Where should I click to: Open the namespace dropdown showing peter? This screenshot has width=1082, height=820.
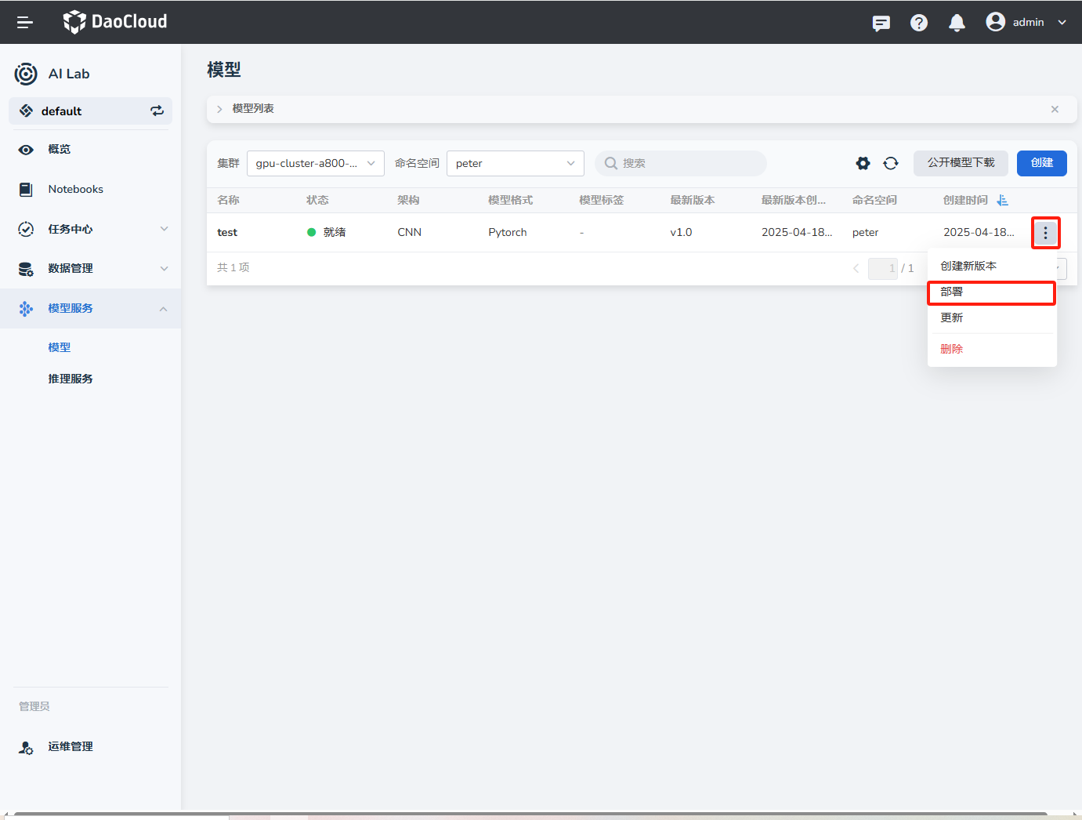[x=515, y=163]
